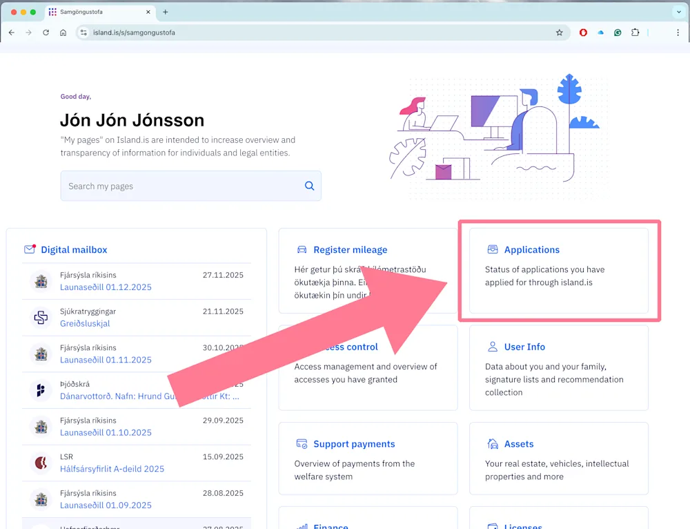Screen dimensions: 690x529
Task: Click the Digital mailbox envelope icon
Action: pos(30,249)
